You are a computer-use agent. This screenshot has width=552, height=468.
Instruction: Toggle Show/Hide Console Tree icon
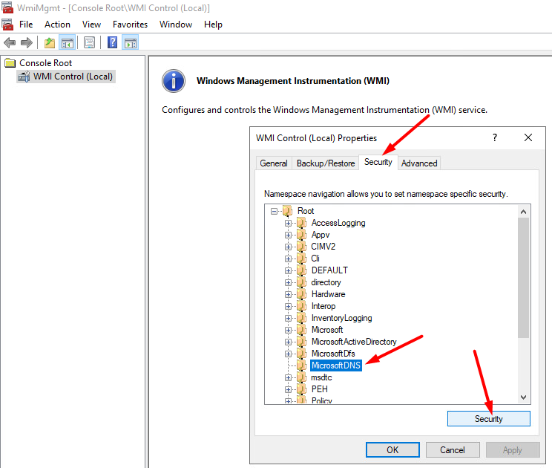coord(68,43)
